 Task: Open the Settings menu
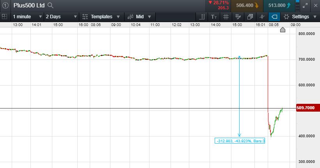coord(300,17)
